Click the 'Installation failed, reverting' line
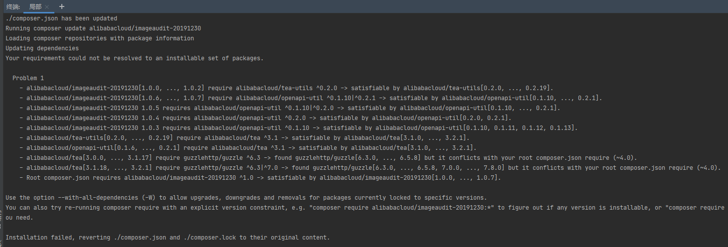 (168, 238)
